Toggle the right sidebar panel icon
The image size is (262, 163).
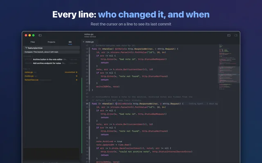236,35
